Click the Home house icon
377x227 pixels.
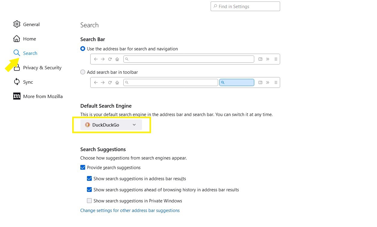[x=17, y=39]
